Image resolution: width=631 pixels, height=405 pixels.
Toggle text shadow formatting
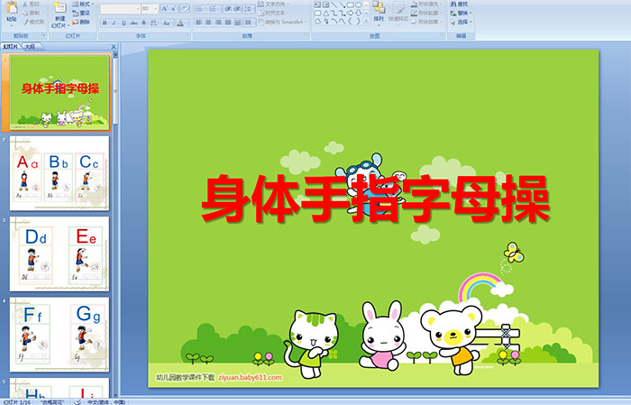tap(143, 23)
